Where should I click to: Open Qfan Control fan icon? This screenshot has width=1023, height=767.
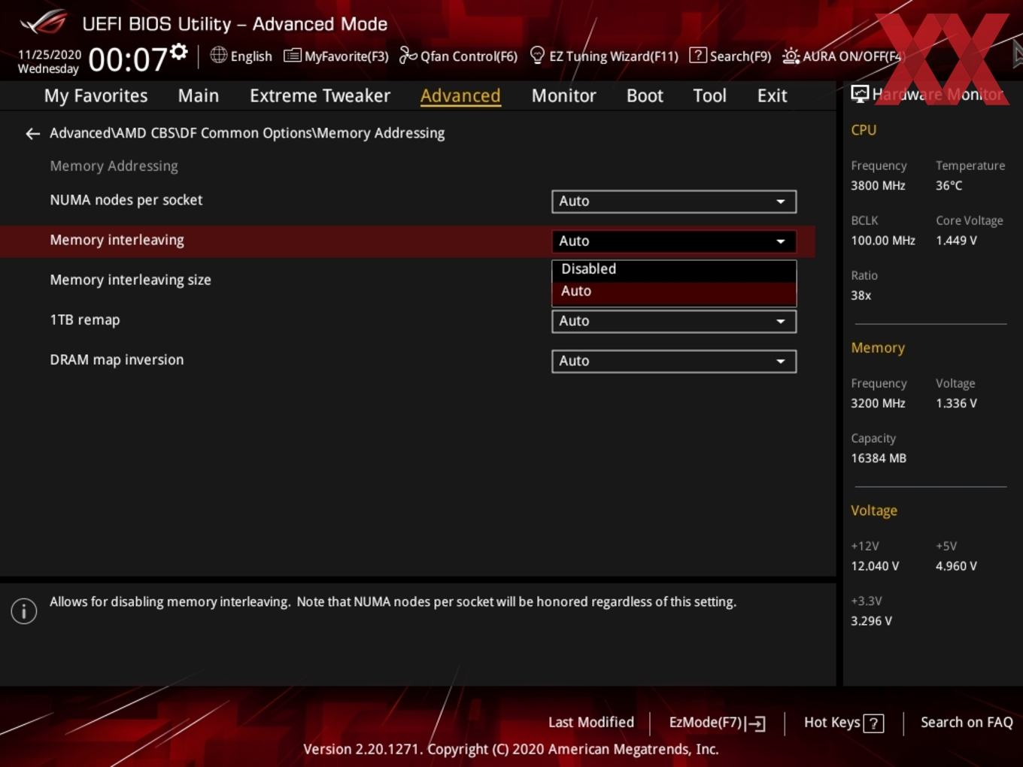408,56
